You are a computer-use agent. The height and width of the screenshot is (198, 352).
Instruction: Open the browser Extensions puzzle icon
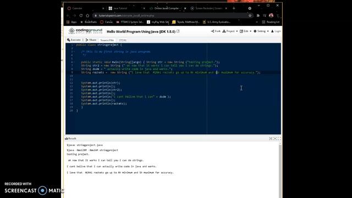tap(258, 15)
